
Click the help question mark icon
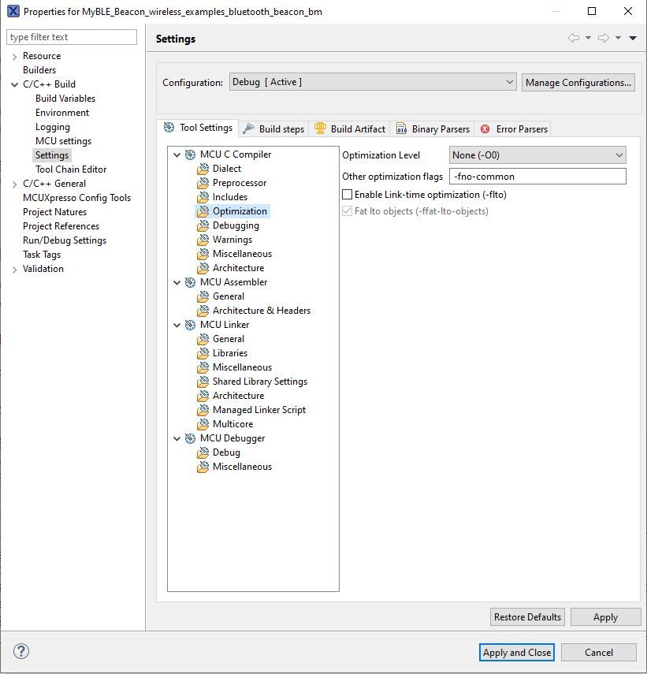[x=21, y=651]
